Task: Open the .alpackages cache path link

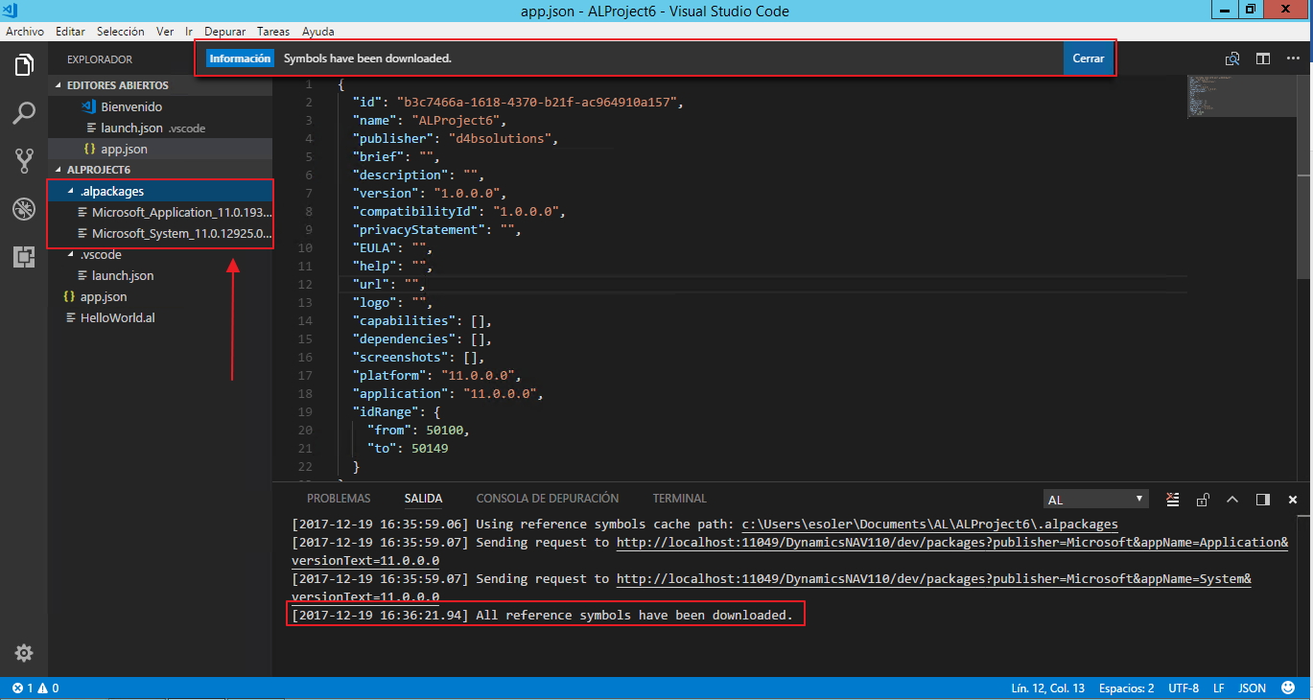Action: click(929, 525)
